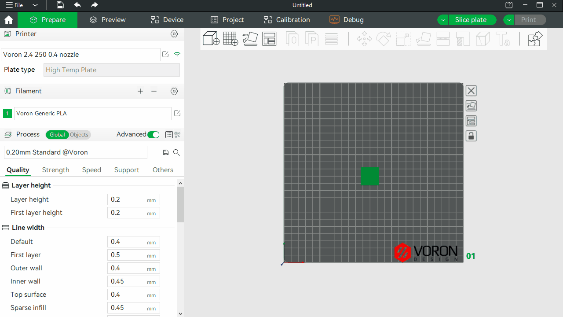The height and width of the screenshot is (317, 563).
Task: Save the process preset using disk icon
Action: [166, 152]
